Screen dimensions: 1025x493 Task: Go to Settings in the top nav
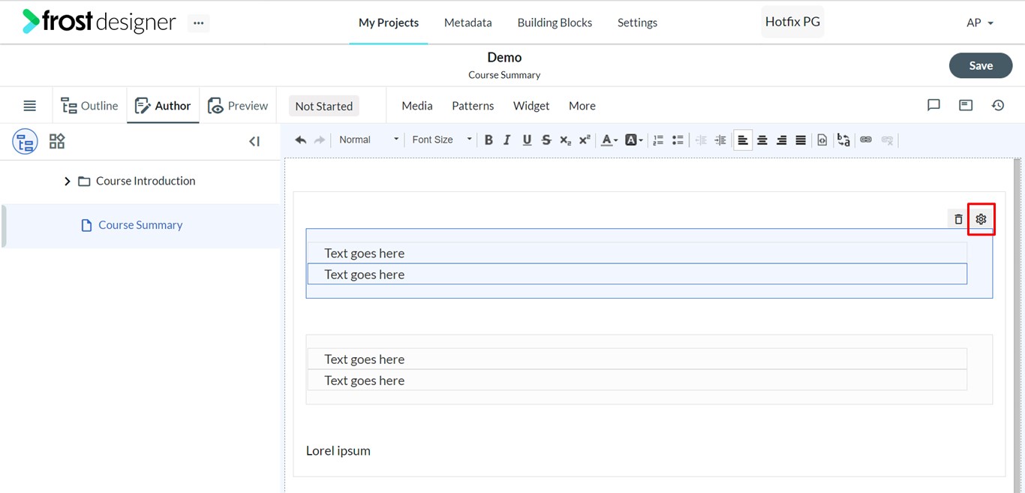637,23
